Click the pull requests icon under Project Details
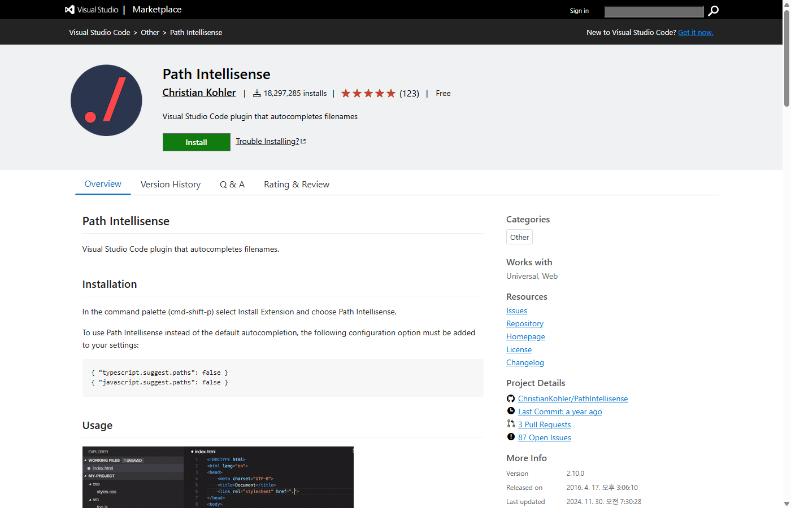Viewport: 791px width, 508px height. pos(510,424)
